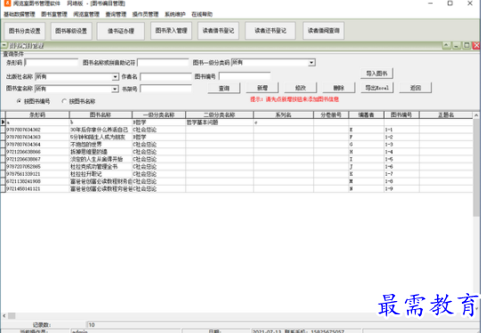Click the 图书编号 column header
This screenshot has width=486, height=333.
(401, 115)
